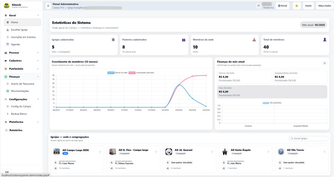Toggle theme with the yellow sun button
The width and height of the screenshot is (334, 177).
297,6
